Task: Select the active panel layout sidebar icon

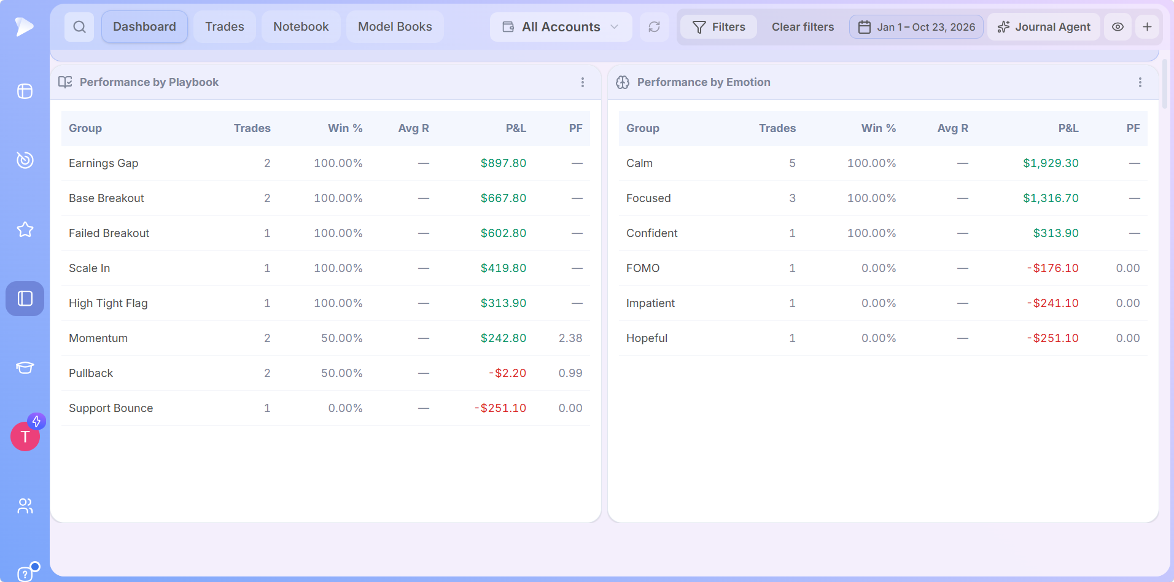Action: tap(25, 298)
